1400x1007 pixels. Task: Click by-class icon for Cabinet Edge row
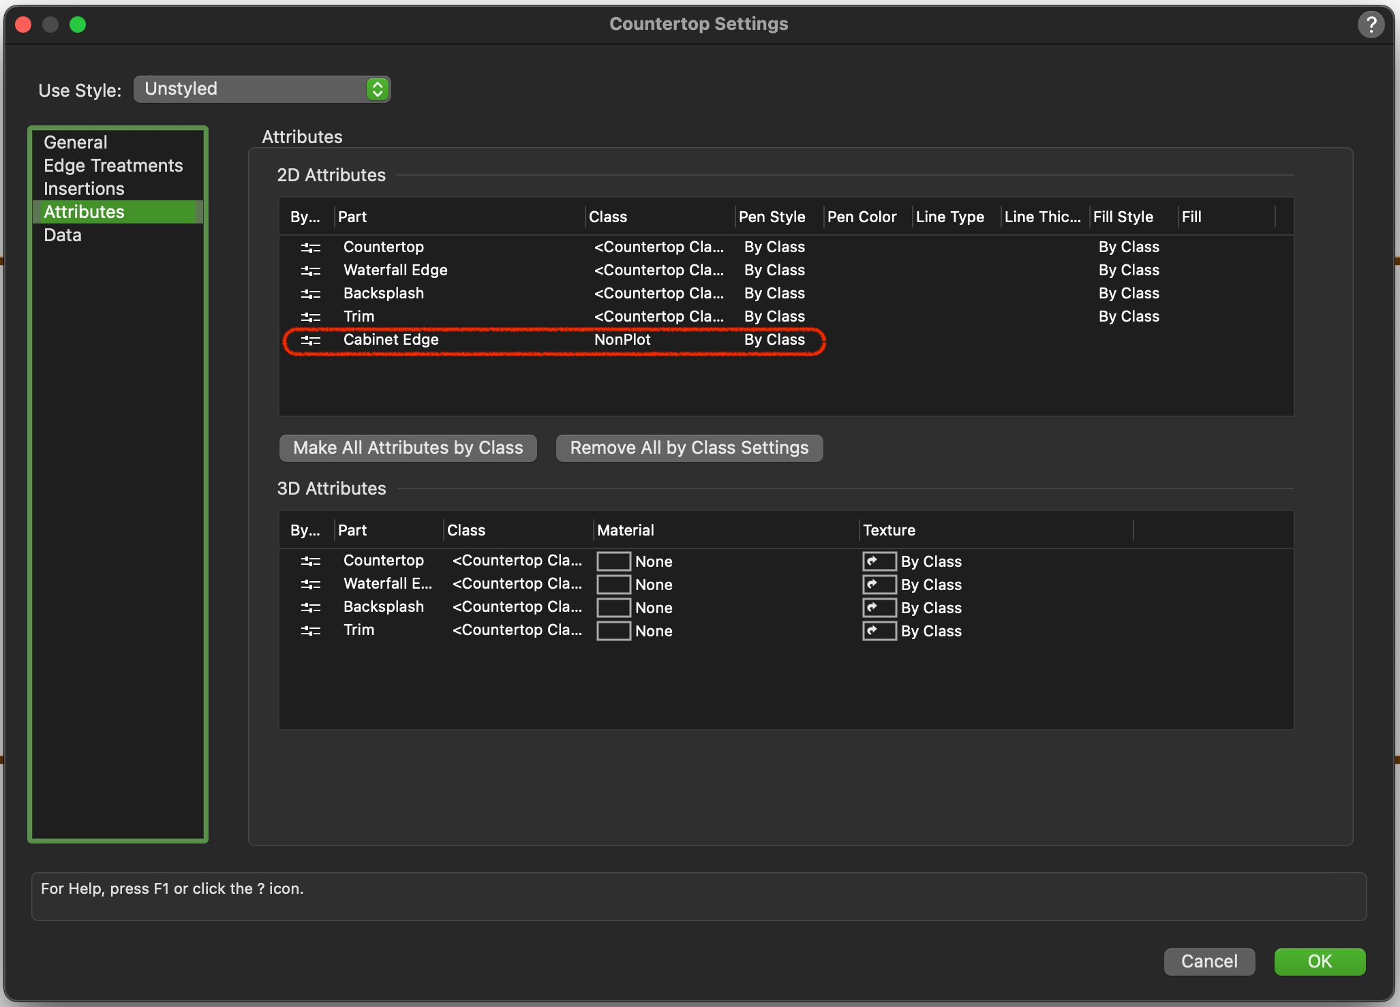(x=311, y=340)
